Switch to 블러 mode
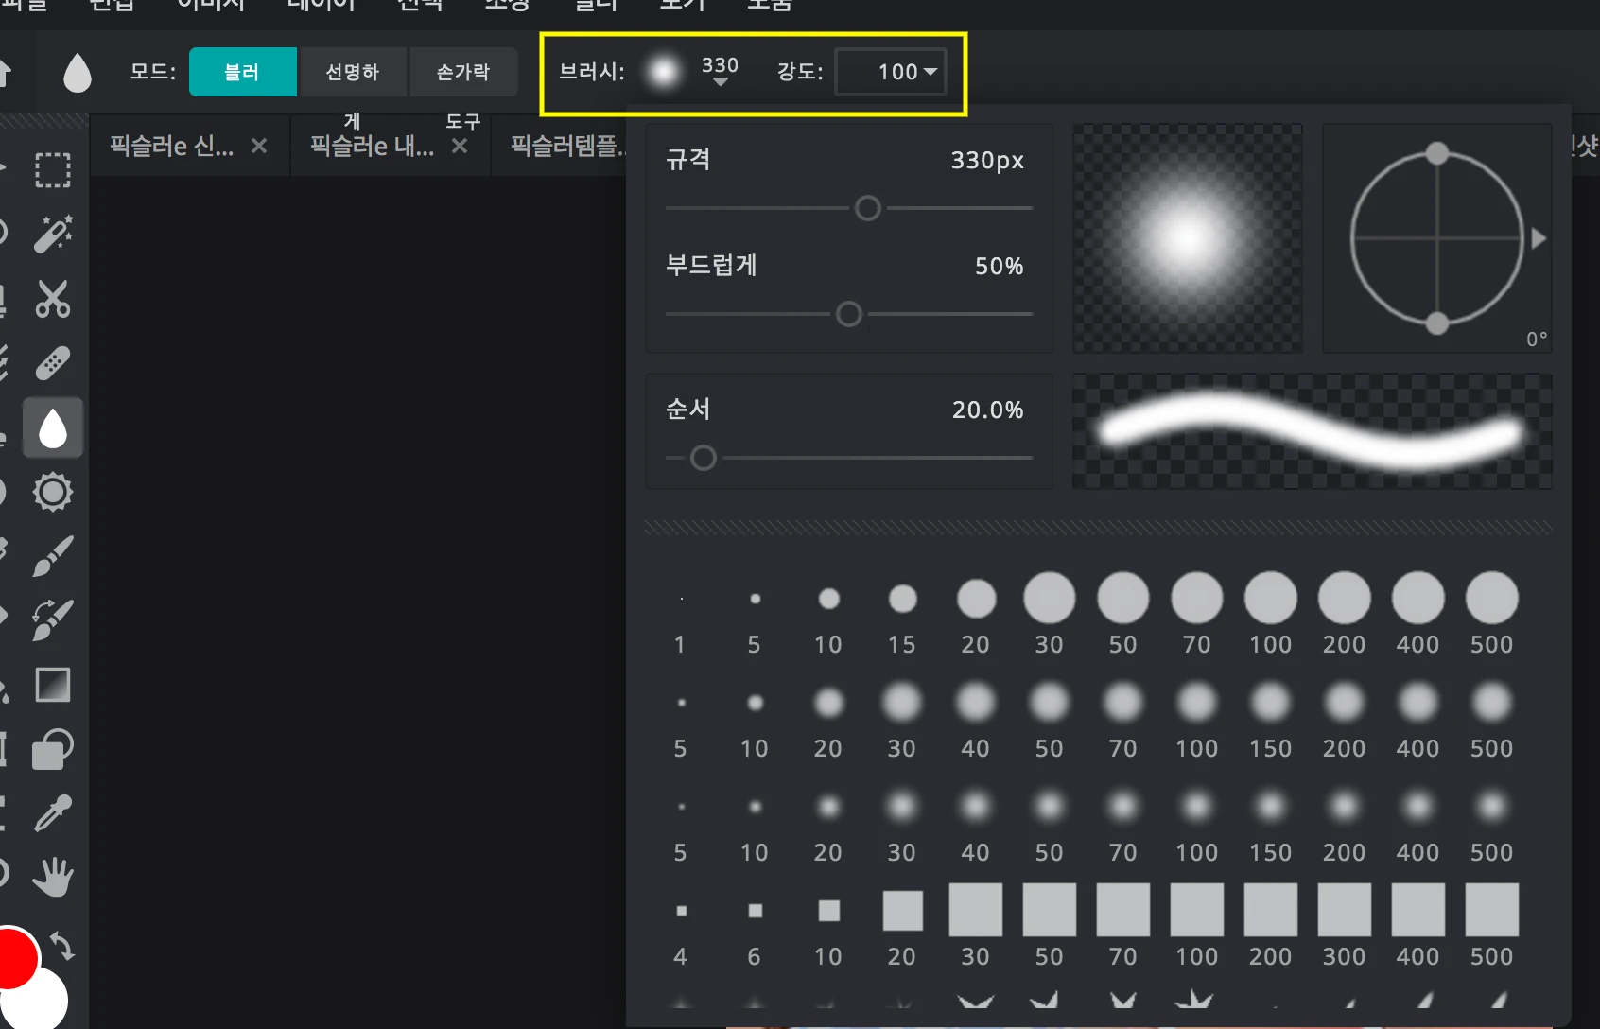This screenshot has width=1600, height=1029. tap(242, 71)
